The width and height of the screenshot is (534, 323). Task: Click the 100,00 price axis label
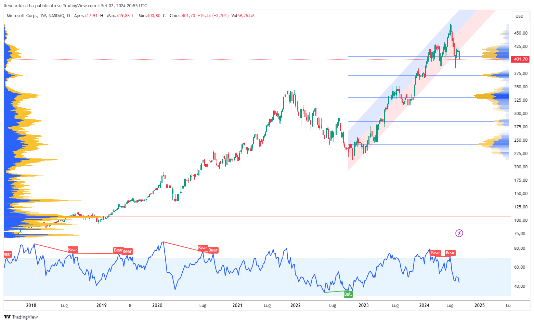[x=520, y=220]
